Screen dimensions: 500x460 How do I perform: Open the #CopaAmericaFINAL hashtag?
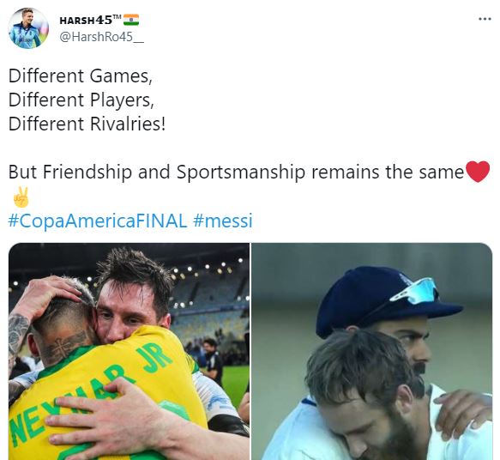point(98,221)
